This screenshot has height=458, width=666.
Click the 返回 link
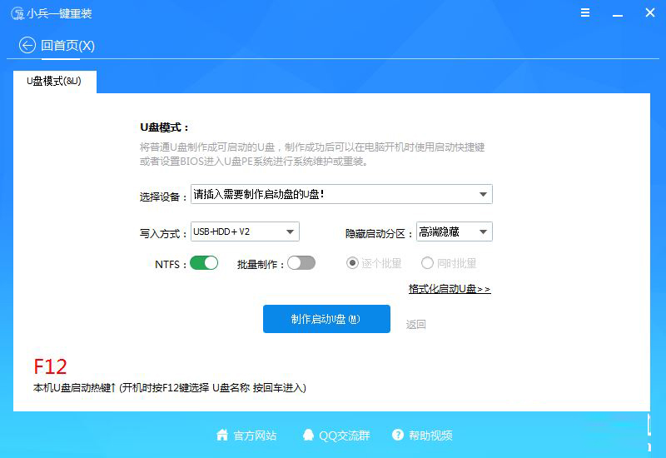(x=415, y=325)
